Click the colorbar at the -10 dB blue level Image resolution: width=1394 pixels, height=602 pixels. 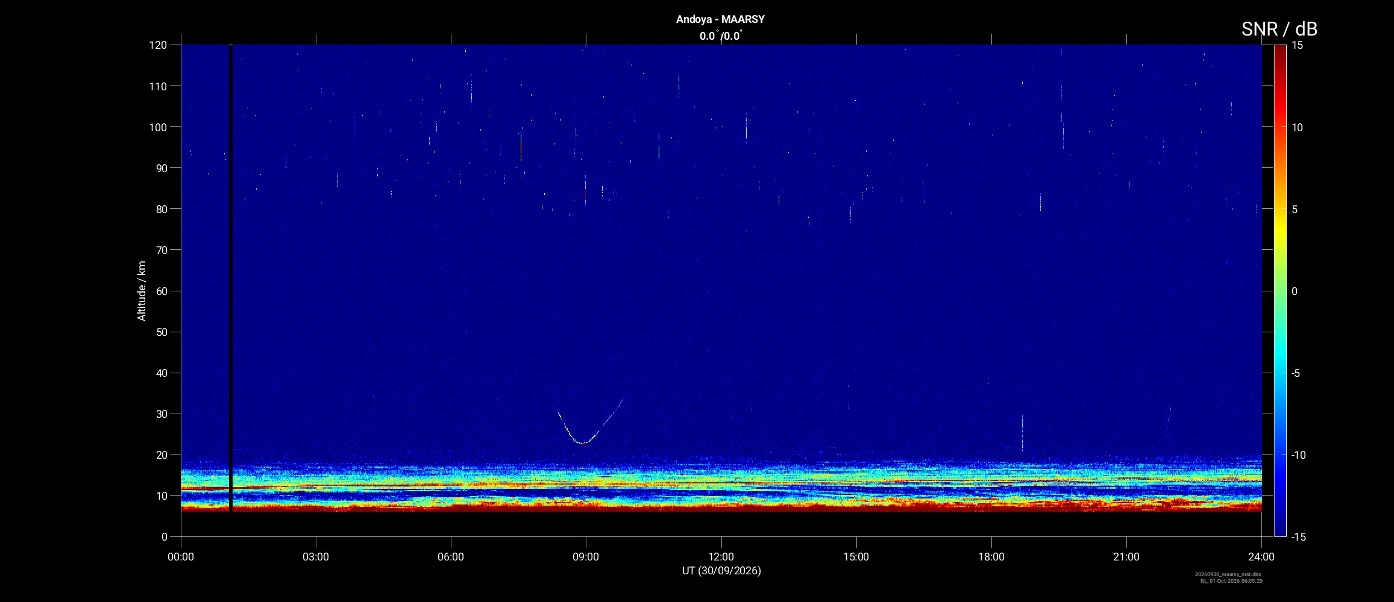pos(1280,455)
